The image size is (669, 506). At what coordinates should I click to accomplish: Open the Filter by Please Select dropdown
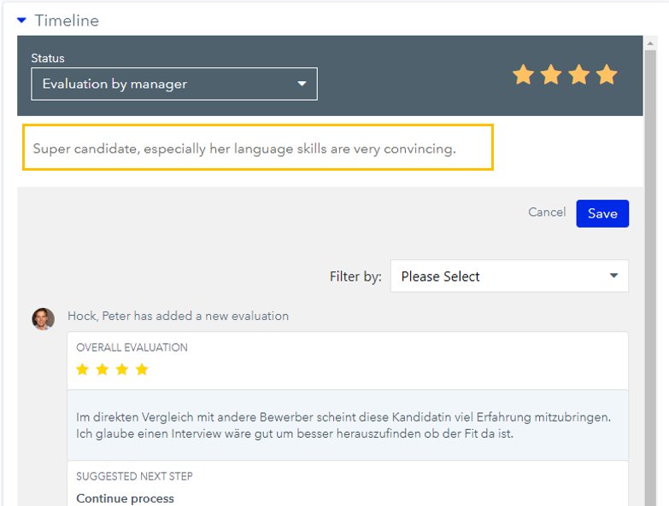point(509,276)
